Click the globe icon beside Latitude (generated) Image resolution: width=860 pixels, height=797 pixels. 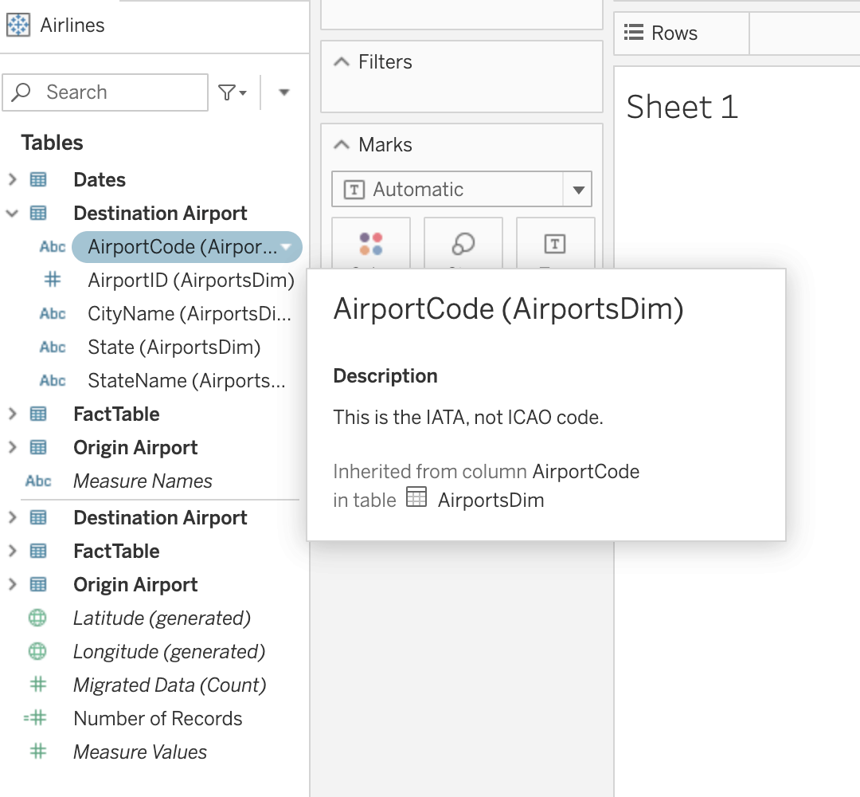click(x=37, y=618)
